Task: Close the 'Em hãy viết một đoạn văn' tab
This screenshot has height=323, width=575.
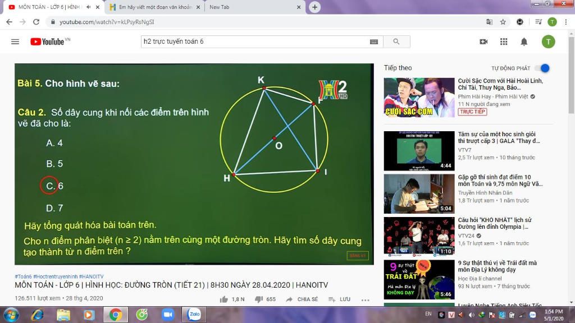Action: 198,7
